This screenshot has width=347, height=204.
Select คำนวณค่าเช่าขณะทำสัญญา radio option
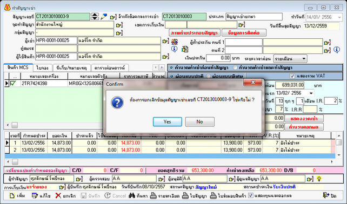point(235,67)
